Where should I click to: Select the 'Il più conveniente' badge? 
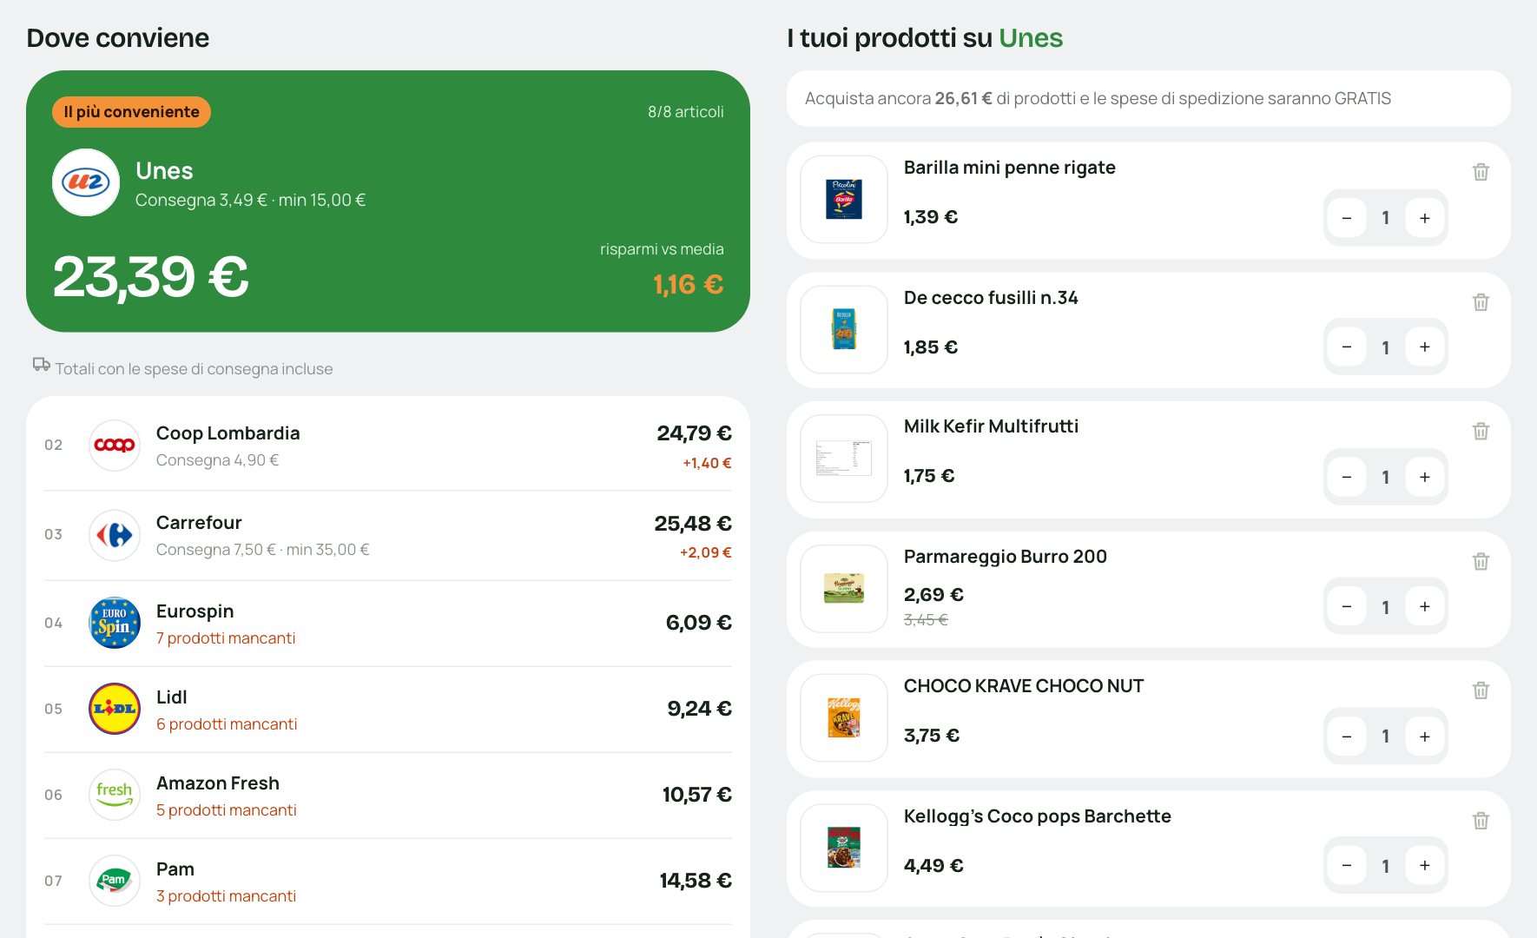tap(131, 112)
